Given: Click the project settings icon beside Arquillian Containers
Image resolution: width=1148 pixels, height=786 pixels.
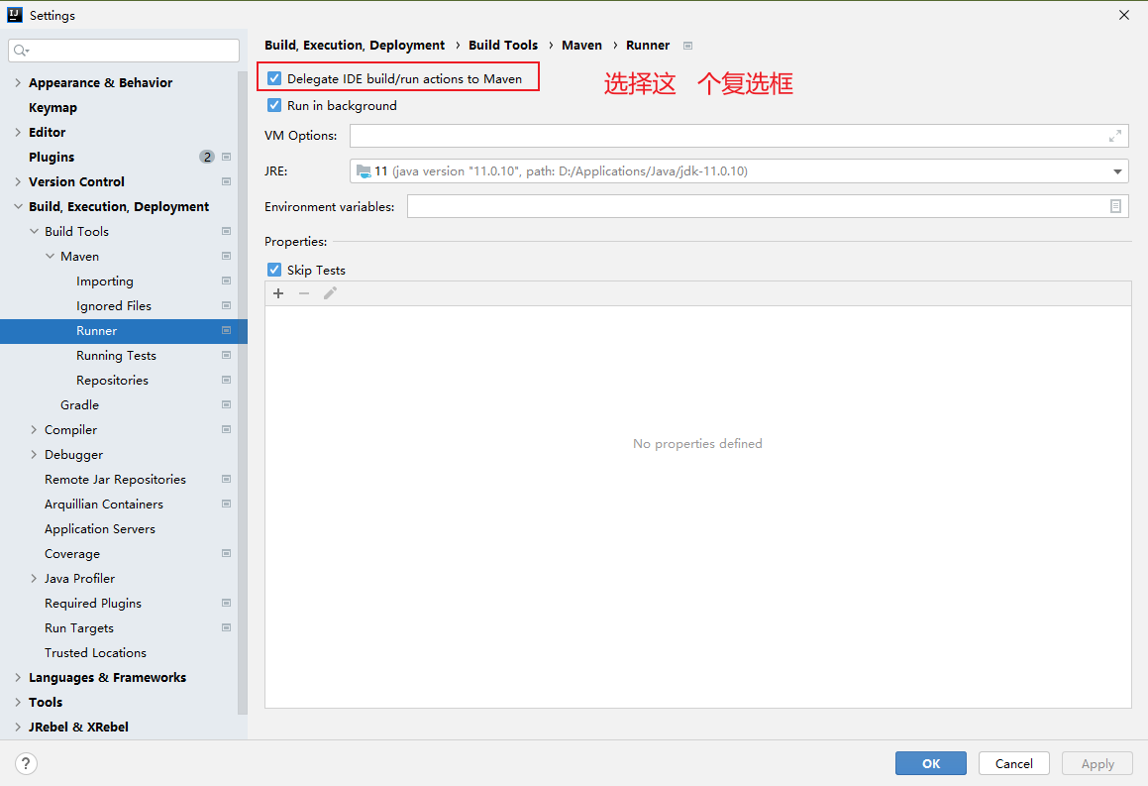Looking at the screenshot, I should point(226,504).
